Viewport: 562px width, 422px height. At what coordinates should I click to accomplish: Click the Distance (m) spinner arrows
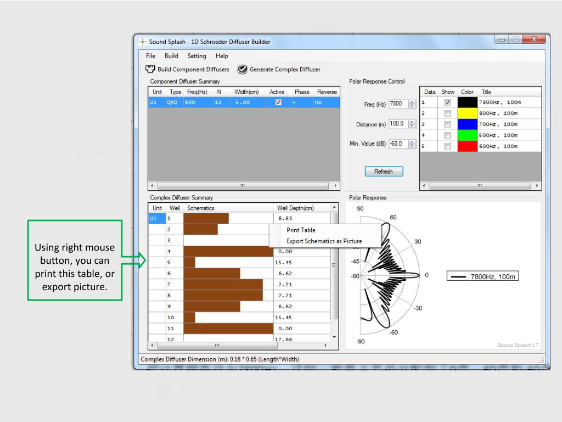[412, 124]
